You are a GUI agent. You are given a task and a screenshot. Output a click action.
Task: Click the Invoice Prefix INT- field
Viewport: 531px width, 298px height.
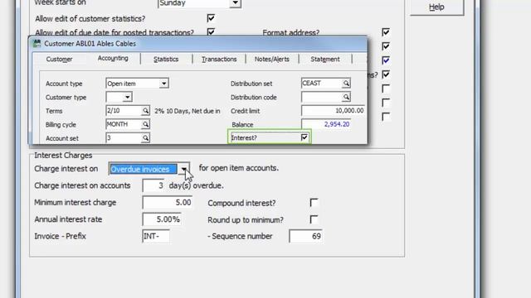[156, 236]
